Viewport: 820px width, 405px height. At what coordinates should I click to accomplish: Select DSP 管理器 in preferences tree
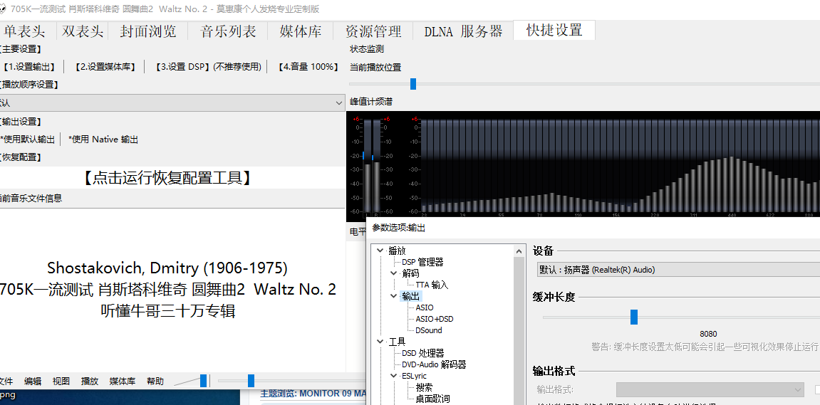(422, 263)
